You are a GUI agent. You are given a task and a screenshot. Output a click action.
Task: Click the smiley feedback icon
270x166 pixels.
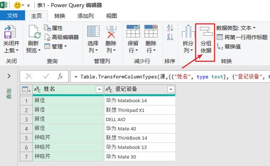click(x=17, y=5)
